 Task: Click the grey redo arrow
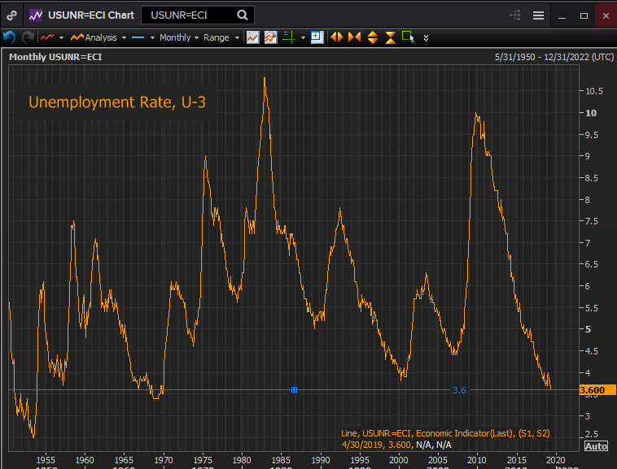click(x=28, y=37)
